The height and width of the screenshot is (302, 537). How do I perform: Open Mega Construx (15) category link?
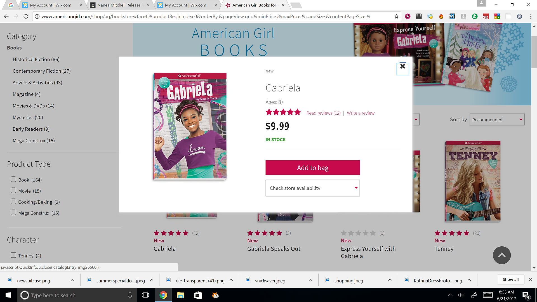point(34,141)
